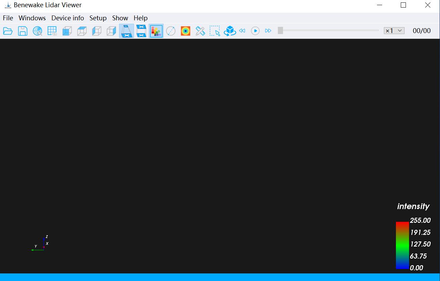Toggle the color palette swatches button
The width and height of the screenshot is (440, 281).
tap(156, 31)
